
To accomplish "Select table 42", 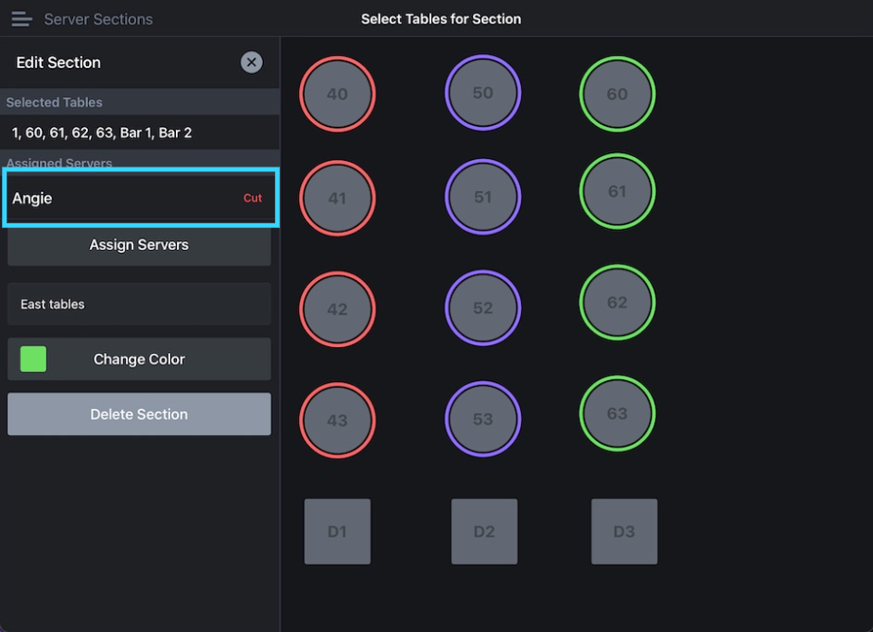I will pyautogui.click(x=338, y=309).
